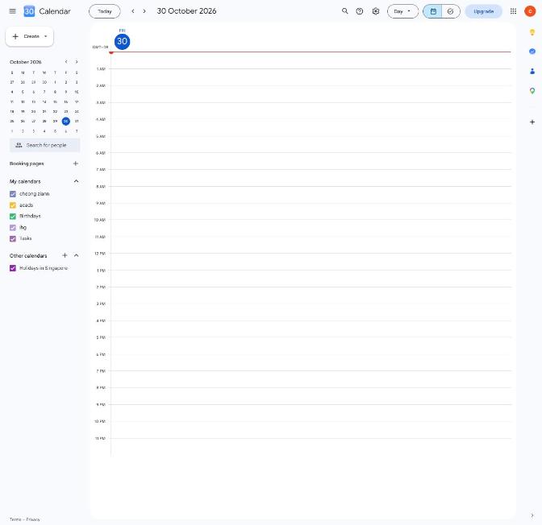542x525 pixels.
Task: Click the Upgrade button
Action: pyautogui.click(x=483, y=11)
